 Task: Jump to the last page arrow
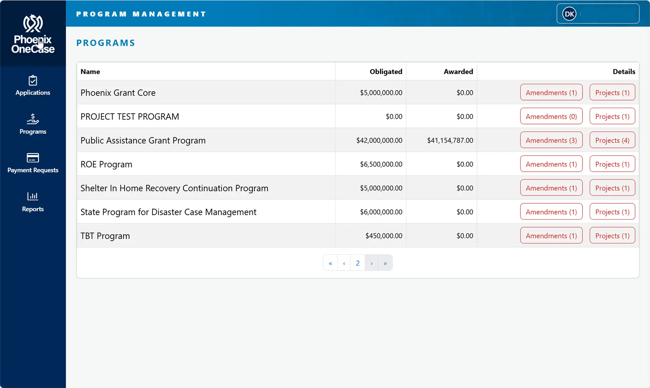coord(385,263)
